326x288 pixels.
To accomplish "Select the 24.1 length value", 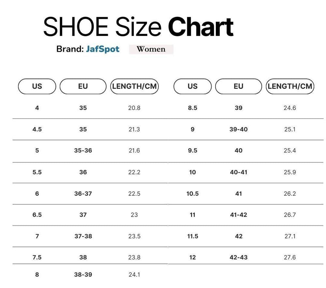I will (x=134, y=275).
